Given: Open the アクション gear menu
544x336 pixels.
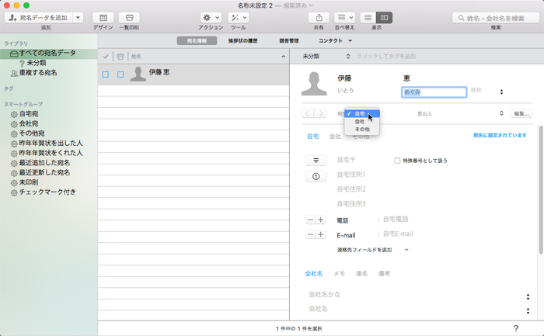Looking at the screenshot, I should pyautogui.click(x=210, y=17).
